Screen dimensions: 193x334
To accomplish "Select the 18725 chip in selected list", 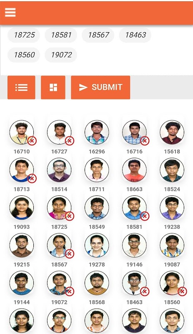I will 24,35.
